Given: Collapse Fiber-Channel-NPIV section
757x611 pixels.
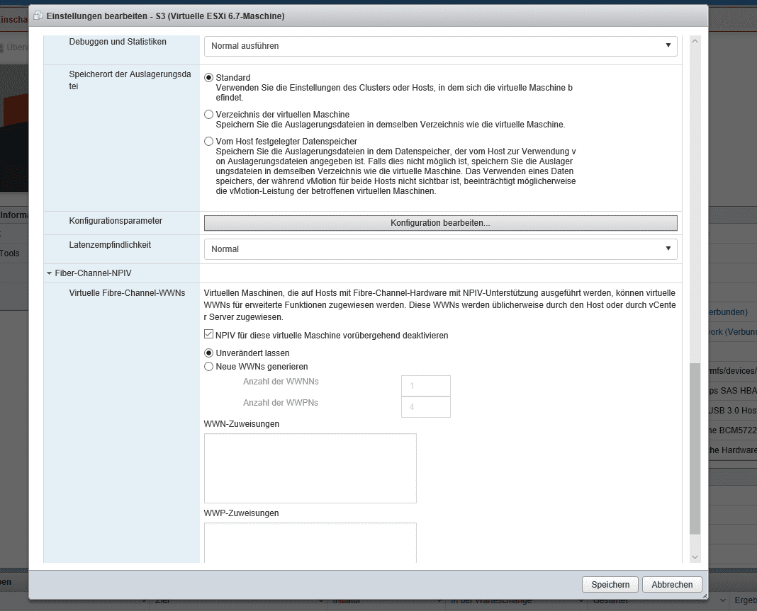Looking at the screenshot, I should tap(49, 273).
